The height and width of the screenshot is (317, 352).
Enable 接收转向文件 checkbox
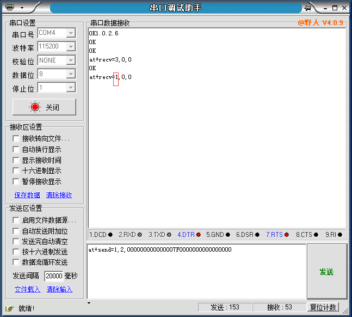click(x=16, y=138)
